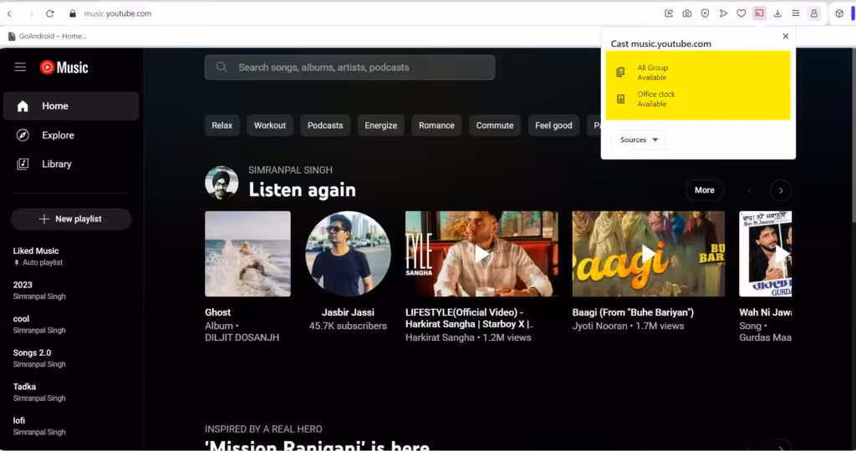The image size is (856, 451).
Task: Click the ad blocker shield icon
Action: (705, 13)
